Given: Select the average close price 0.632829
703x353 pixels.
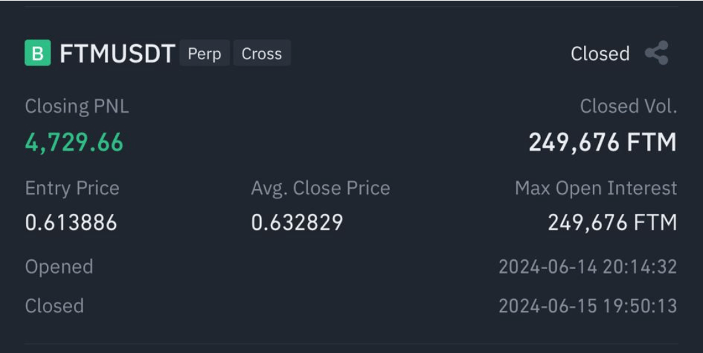Looking at the screenshot, I should (x=297, y=222).
